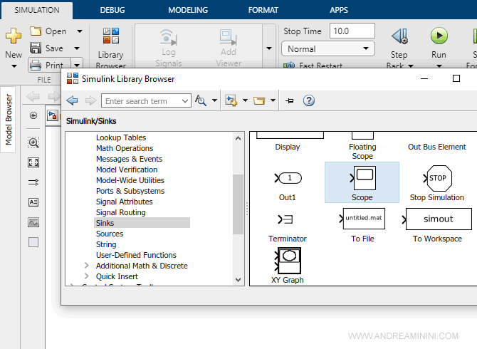
Task: Click the Enter search term field
Action: click(x=142, y=100)
